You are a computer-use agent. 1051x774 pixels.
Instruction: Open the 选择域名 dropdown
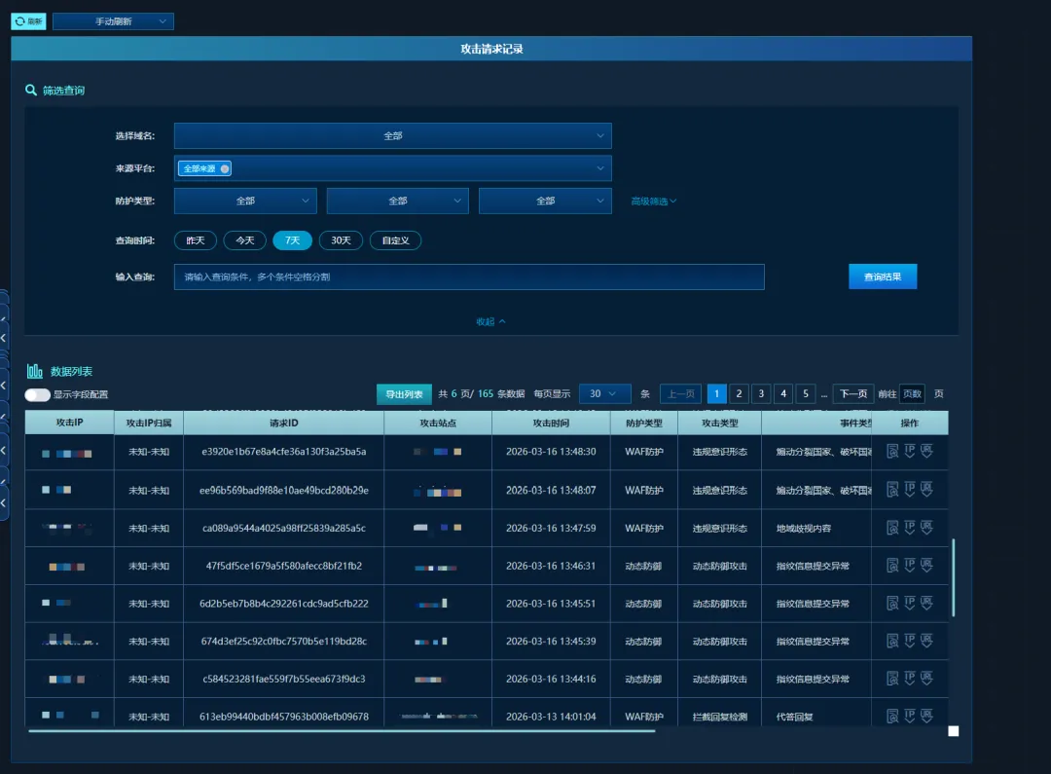coord(393,135)
